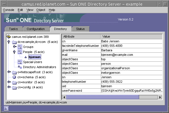
Task: Switch to the Configuration tab
Action: click(36, 29)
